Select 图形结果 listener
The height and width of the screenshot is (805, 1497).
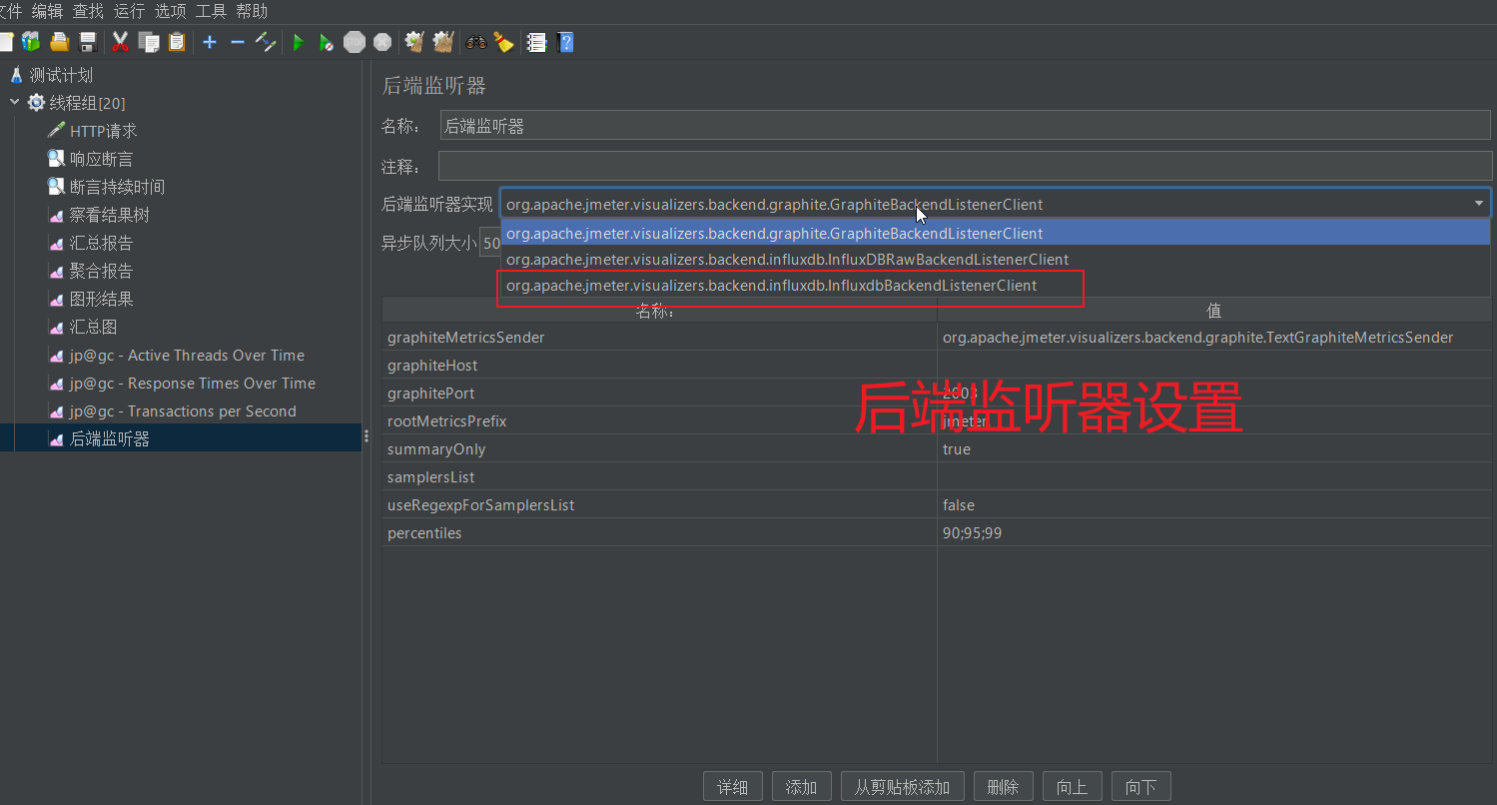click(101, 299)
